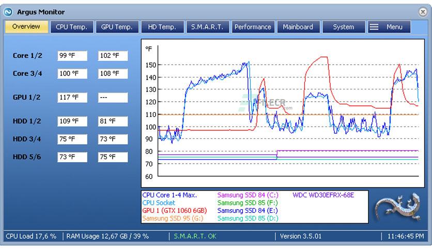Switch to the System tab
Screen dimensions: 432x250
(x=343, y=27)
